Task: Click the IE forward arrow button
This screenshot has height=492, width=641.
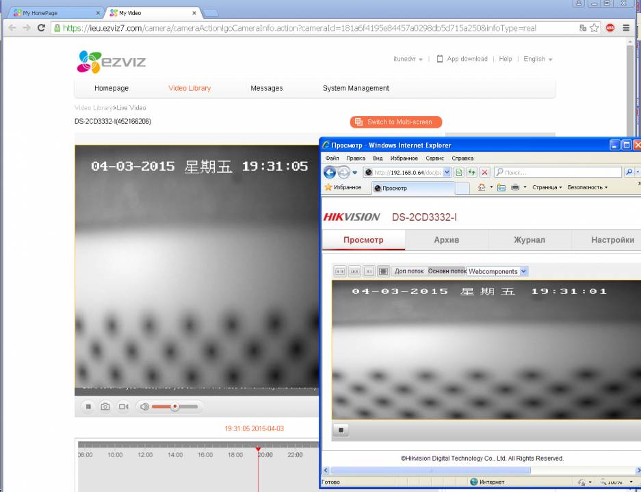Action: (344, 172)
